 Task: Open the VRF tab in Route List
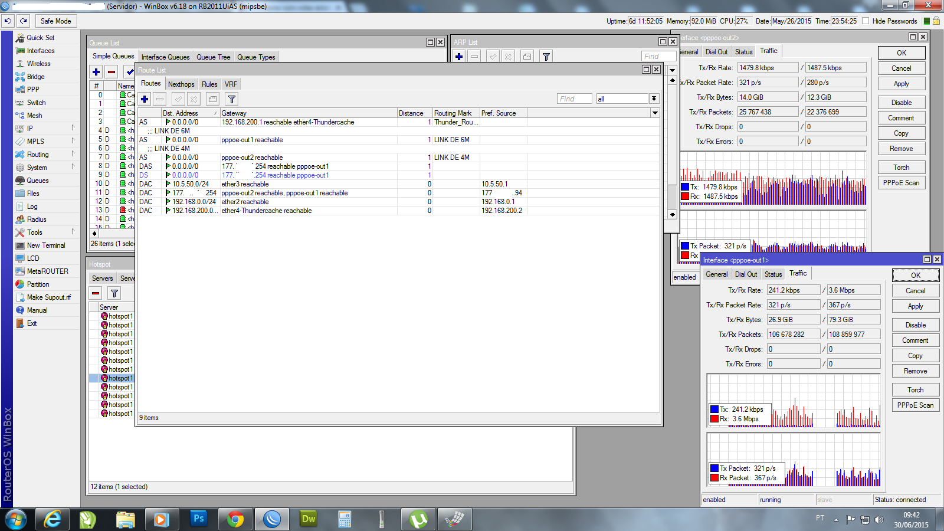click(x=231, y=84)
